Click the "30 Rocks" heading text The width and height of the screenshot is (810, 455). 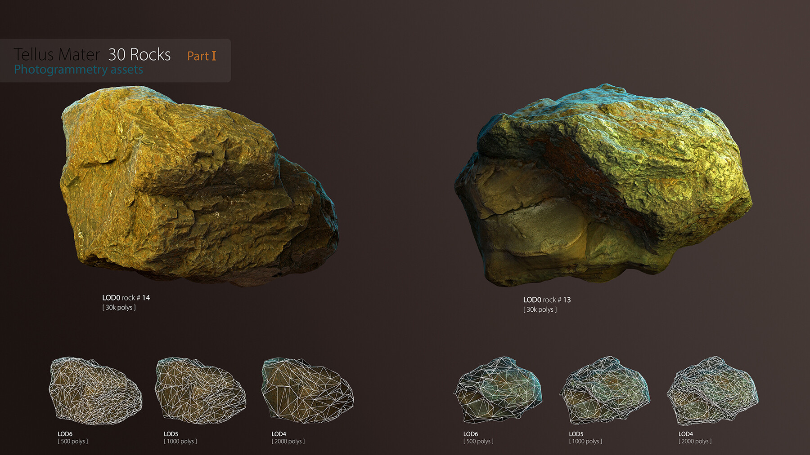coord(139,54)
